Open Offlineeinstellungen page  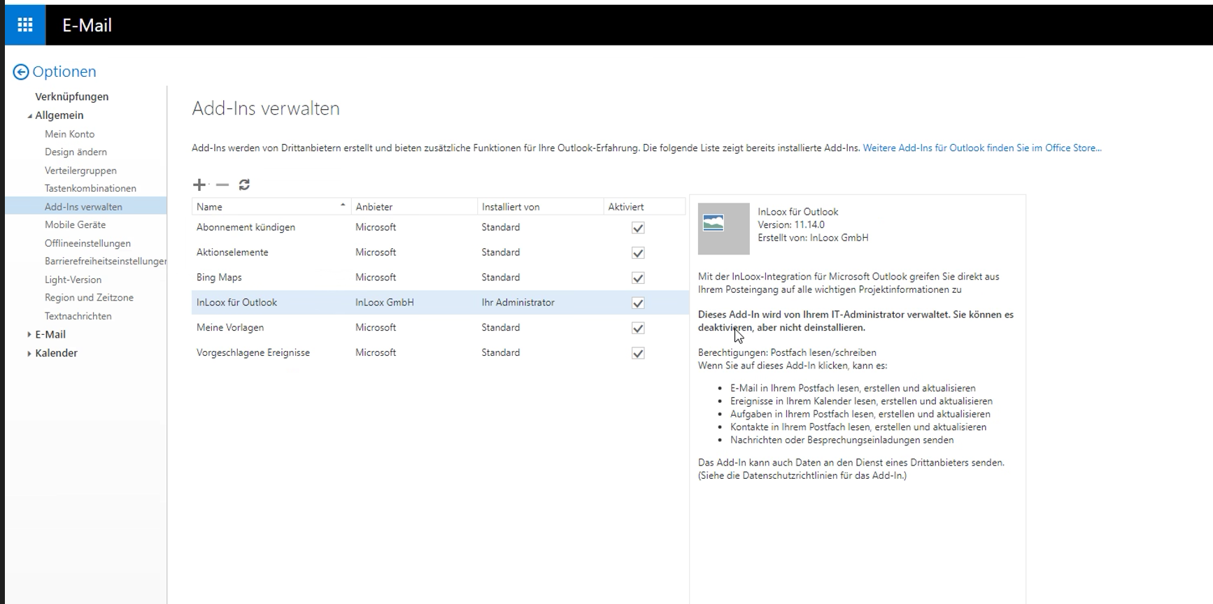(x=87, y=243)
